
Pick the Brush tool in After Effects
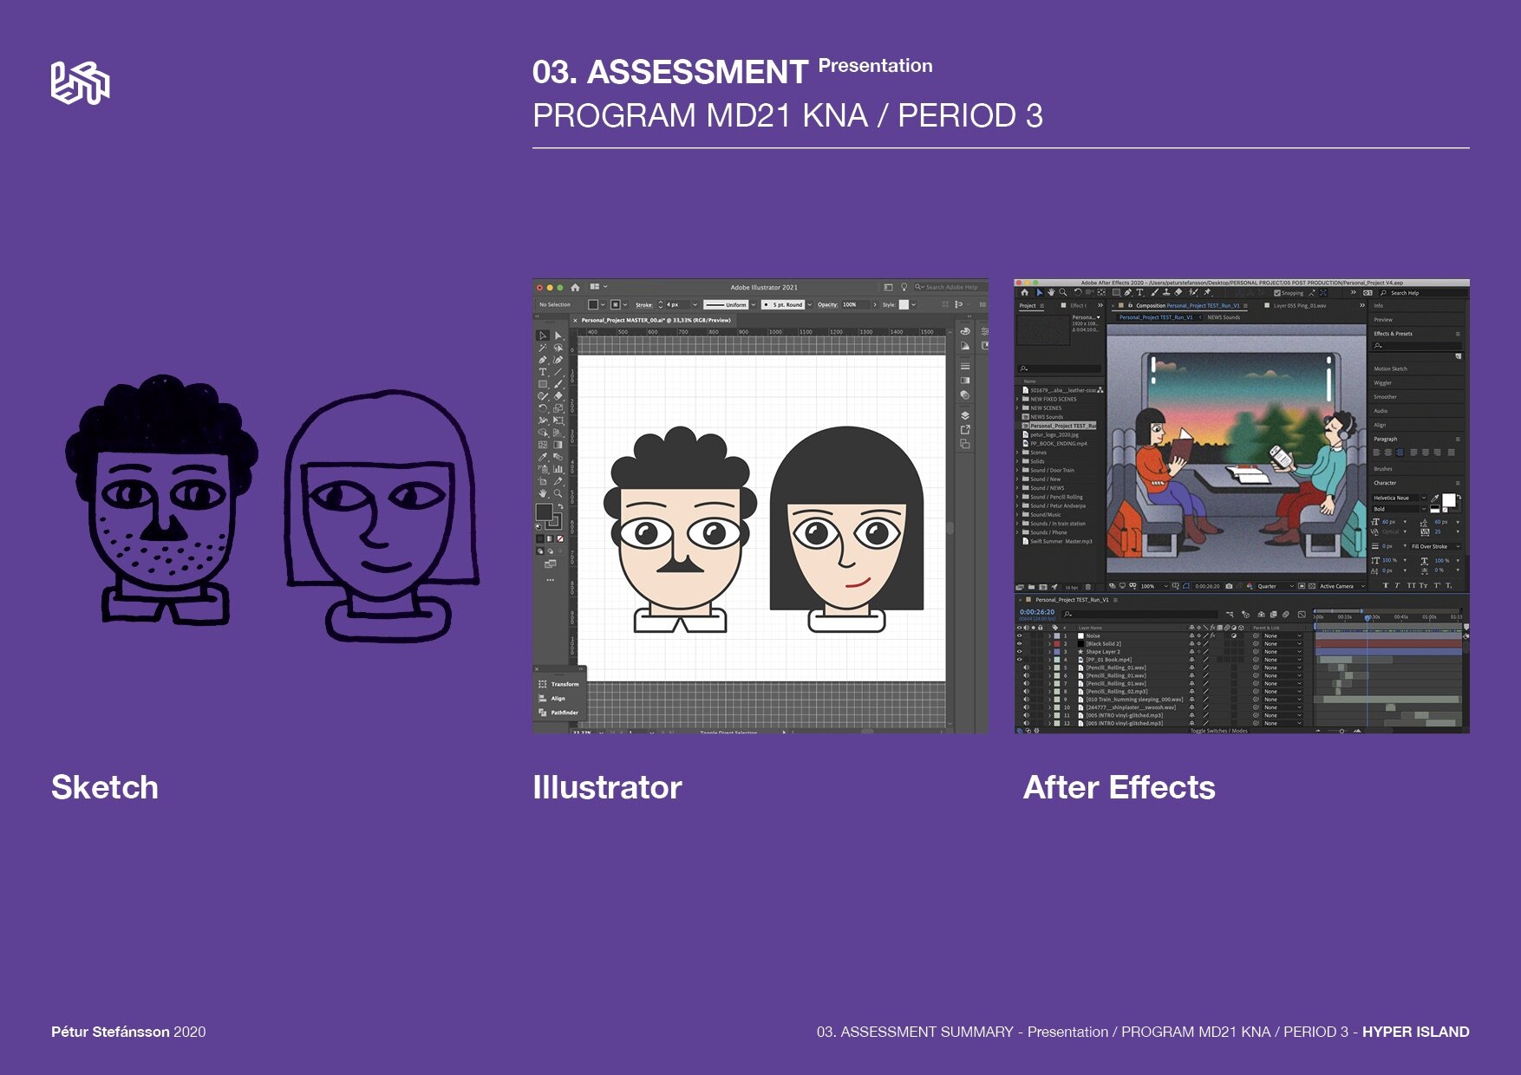pyautogui.click(x=1155, y=292)
